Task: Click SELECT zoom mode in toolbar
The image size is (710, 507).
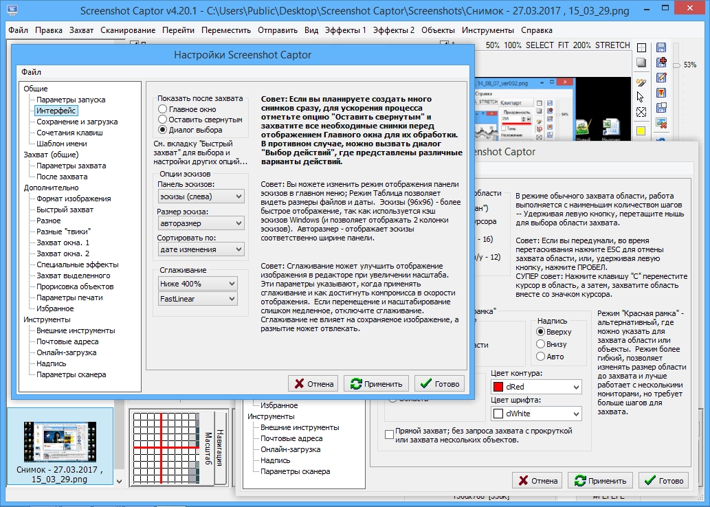Action: pyautogui.click(x=540, y=45)
